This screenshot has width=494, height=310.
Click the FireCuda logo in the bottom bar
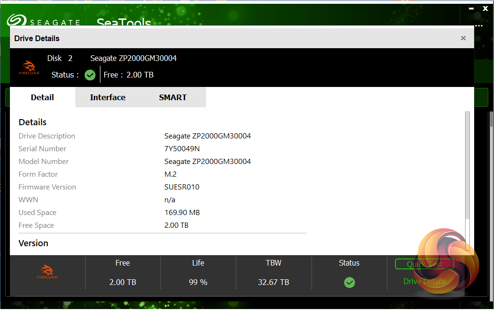pyautogui.click(x=47, y=272)
